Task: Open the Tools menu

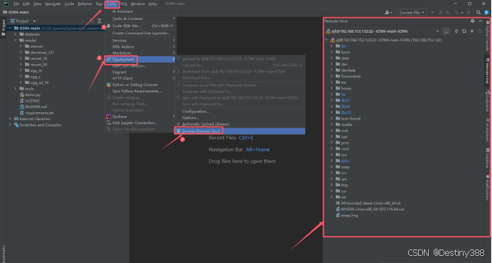Action: [111, 4]
